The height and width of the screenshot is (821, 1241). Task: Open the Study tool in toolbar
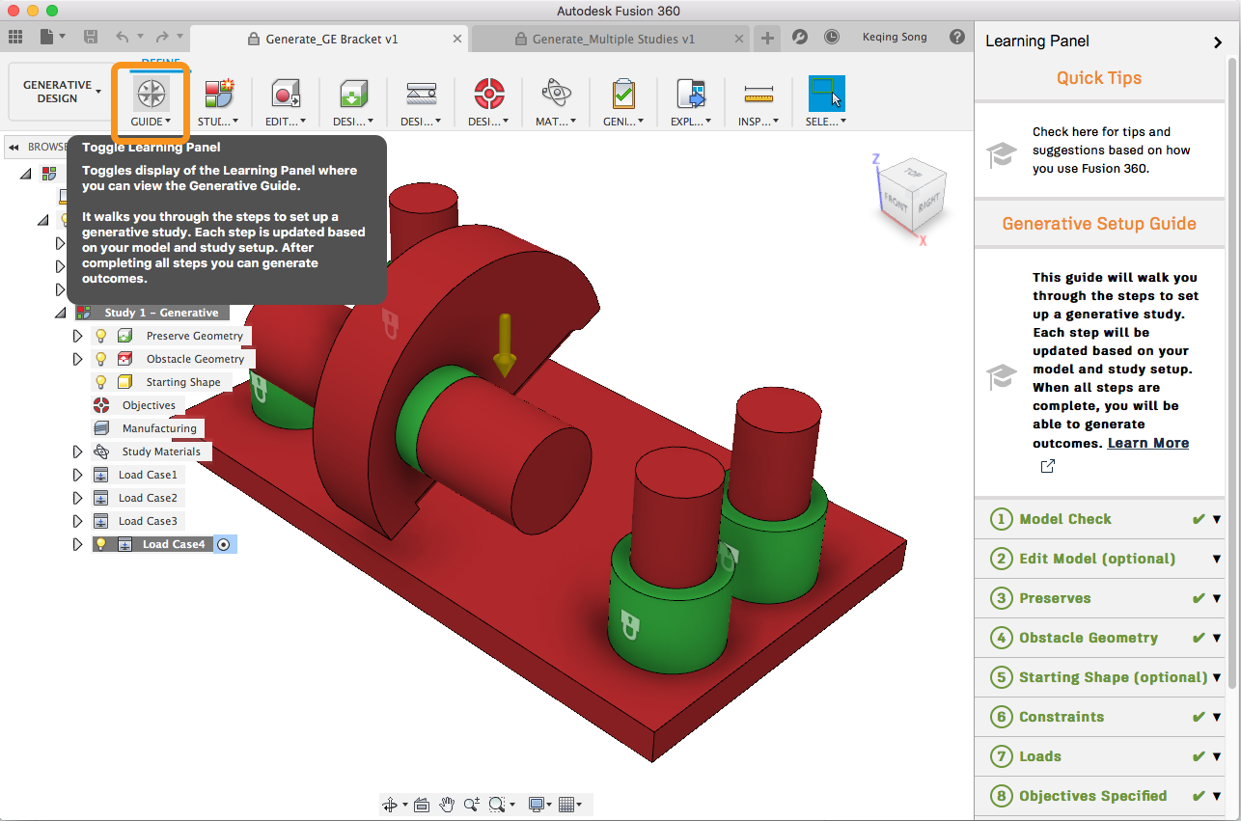218,95
